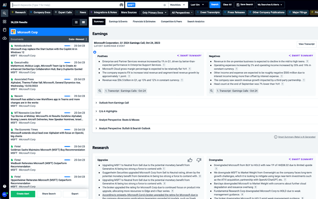This screenshot has width=318, height=199.
Task: Click relevance bar on Notebookcheck article
Action: coord(68,46)
